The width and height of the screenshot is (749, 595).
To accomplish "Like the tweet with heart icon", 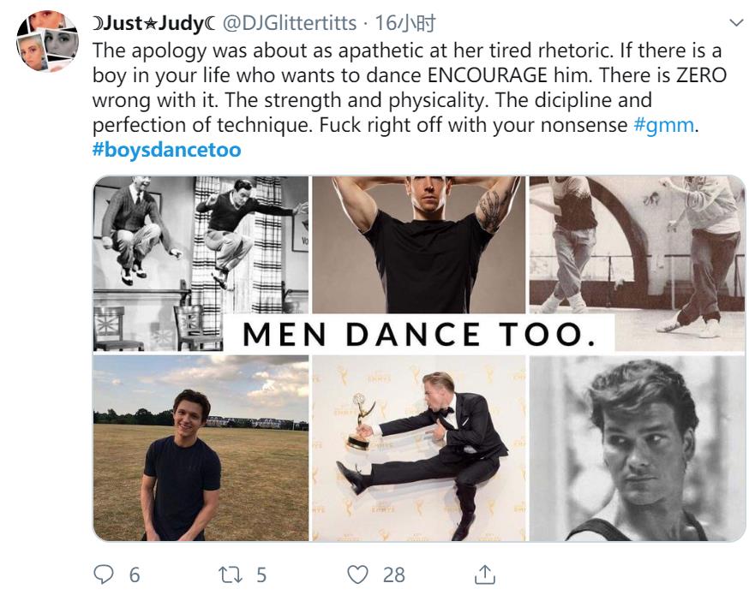I will coord(360,574).
